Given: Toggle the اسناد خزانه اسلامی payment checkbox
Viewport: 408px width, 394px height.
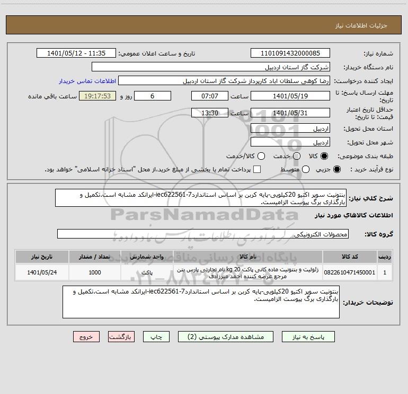Looking at the screenshot, I should [257, 169].
